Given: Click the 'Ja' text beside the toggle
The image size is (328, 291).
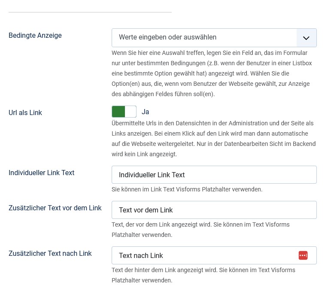Looking at the screenshot, I should [146, 112].
